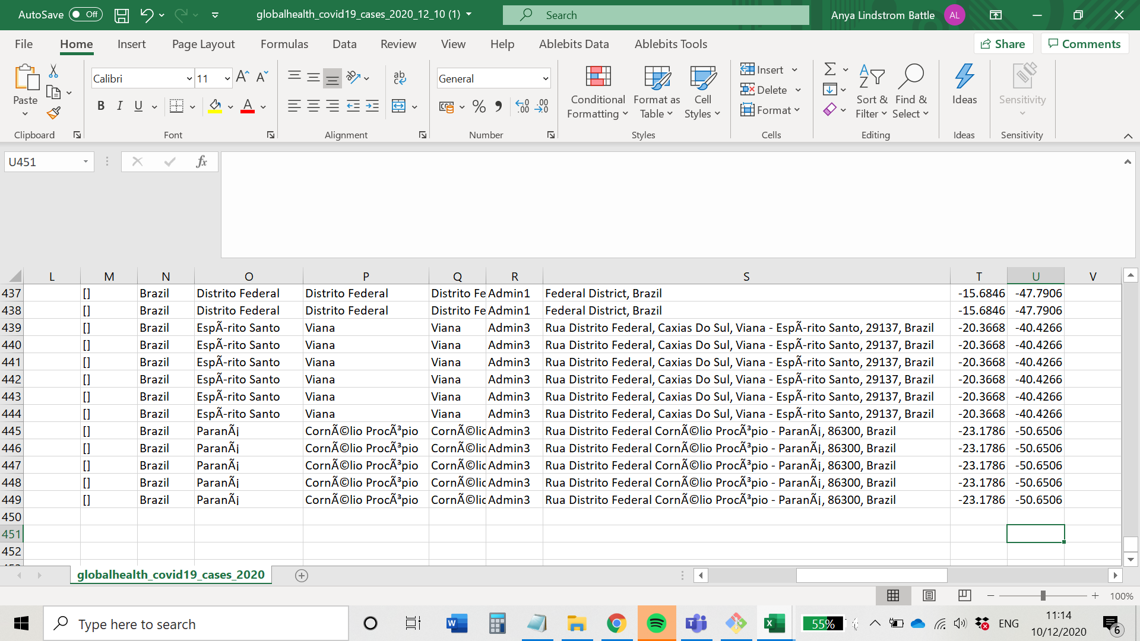Click the Save icon in title bar

click(x=122, y=15)
